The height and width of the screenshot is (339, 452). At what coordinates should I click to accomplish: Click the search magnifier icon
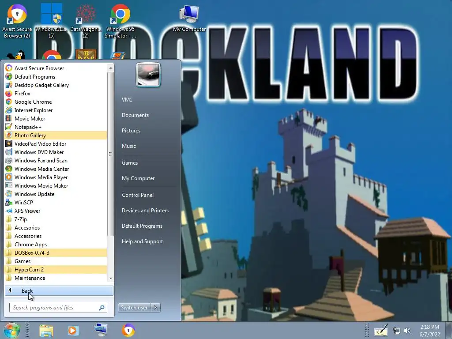pyautogui.click(x=102, y=308)
